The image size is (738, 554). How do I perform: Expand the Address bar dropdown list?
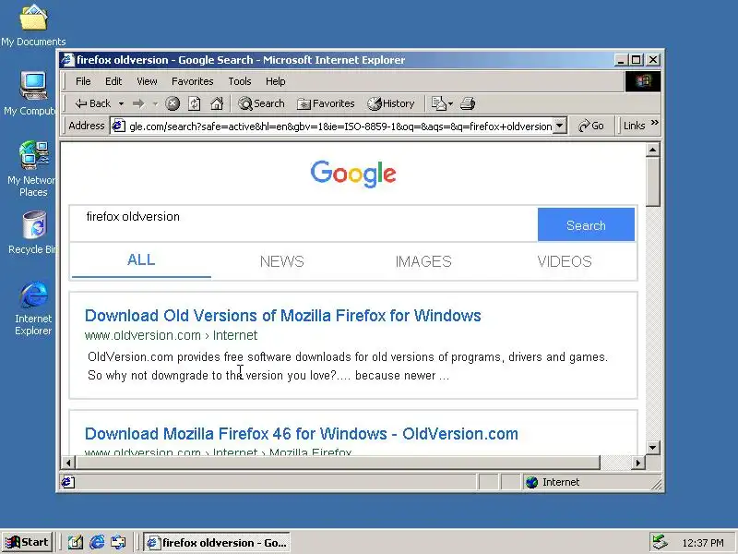pos(560,126)
